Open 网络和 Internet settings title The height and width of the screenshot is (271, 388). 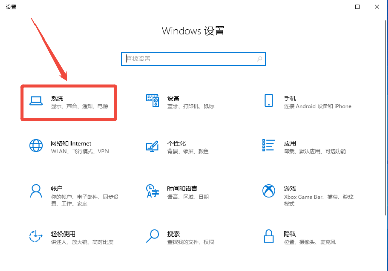[x=71, y=143]
